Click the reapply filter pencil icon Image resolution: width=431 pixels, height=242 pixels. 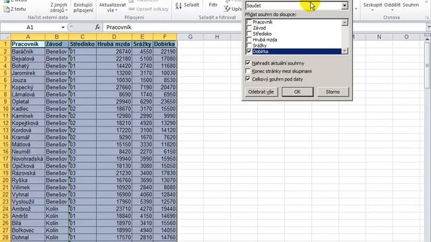click(227, 9)
